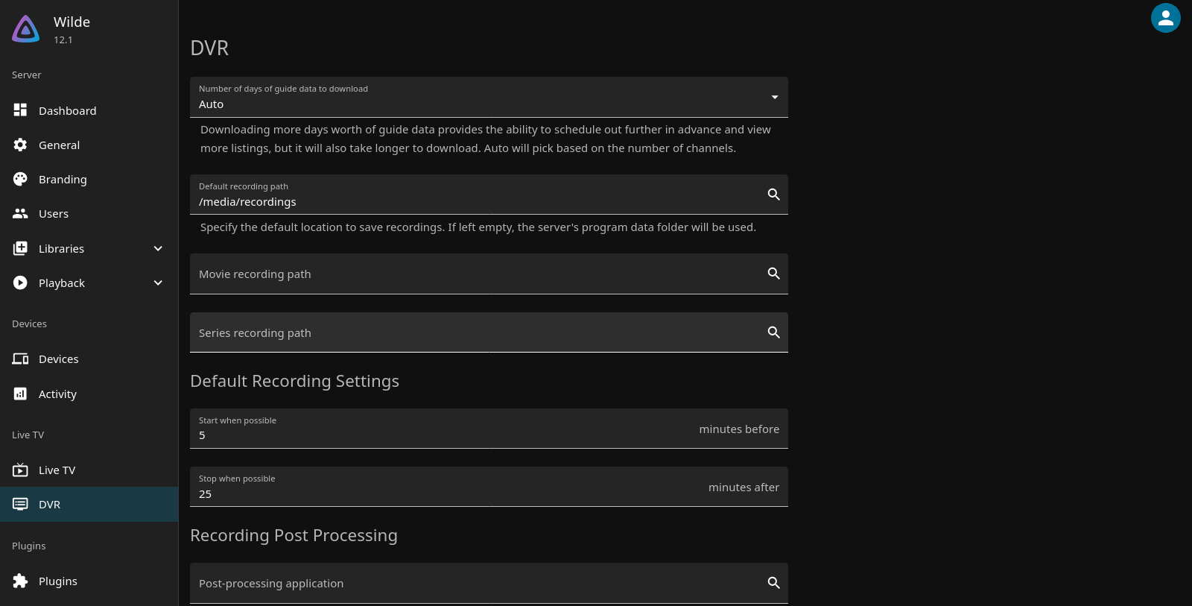This screenshot has width=1192, height=606.
Task: Click the Wilde server name
Action: coord(72,22)
